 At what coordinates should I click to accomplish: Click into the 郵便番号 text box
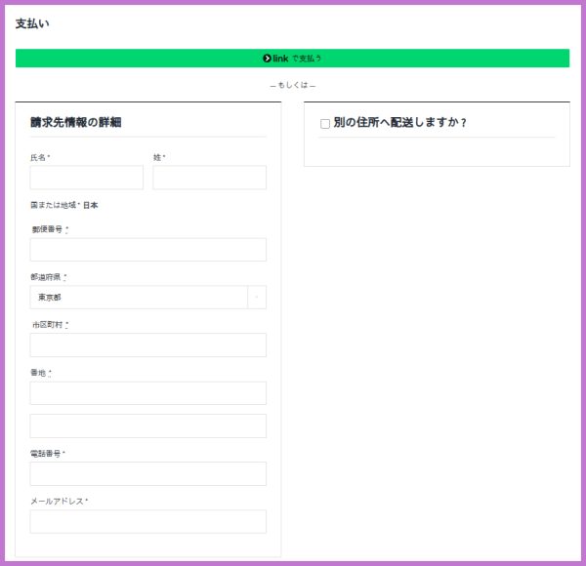pos(147,250)
